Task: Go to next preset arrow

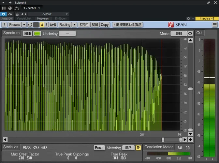Action: point(26,14)
